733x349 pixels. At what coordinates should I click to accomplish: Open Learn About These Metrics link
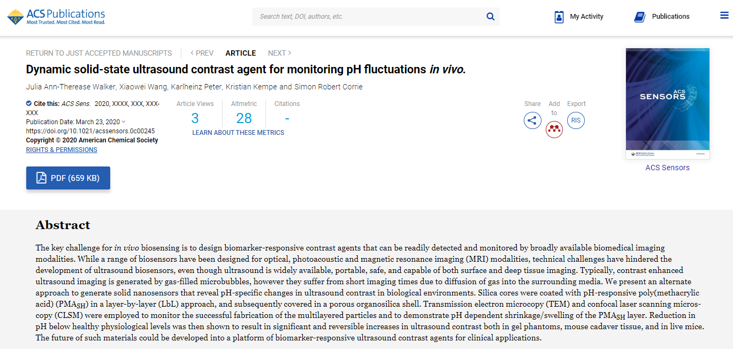coord(238,133)
